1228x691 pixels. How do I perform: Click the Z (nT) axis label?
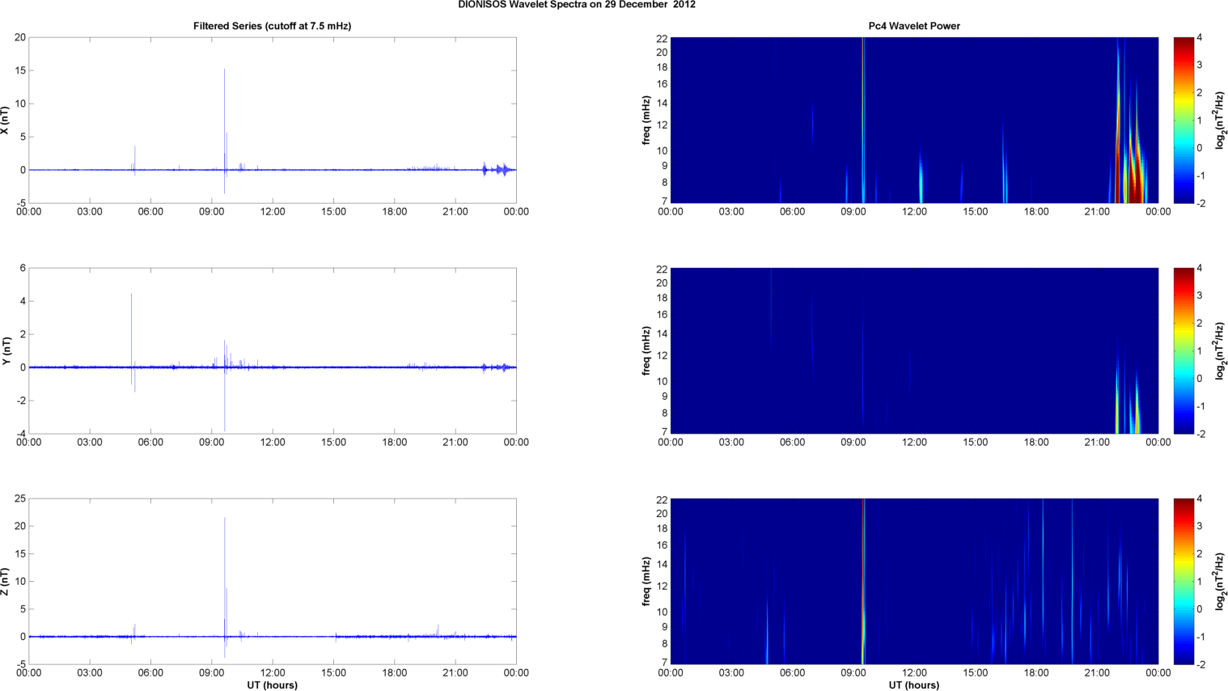5,582
